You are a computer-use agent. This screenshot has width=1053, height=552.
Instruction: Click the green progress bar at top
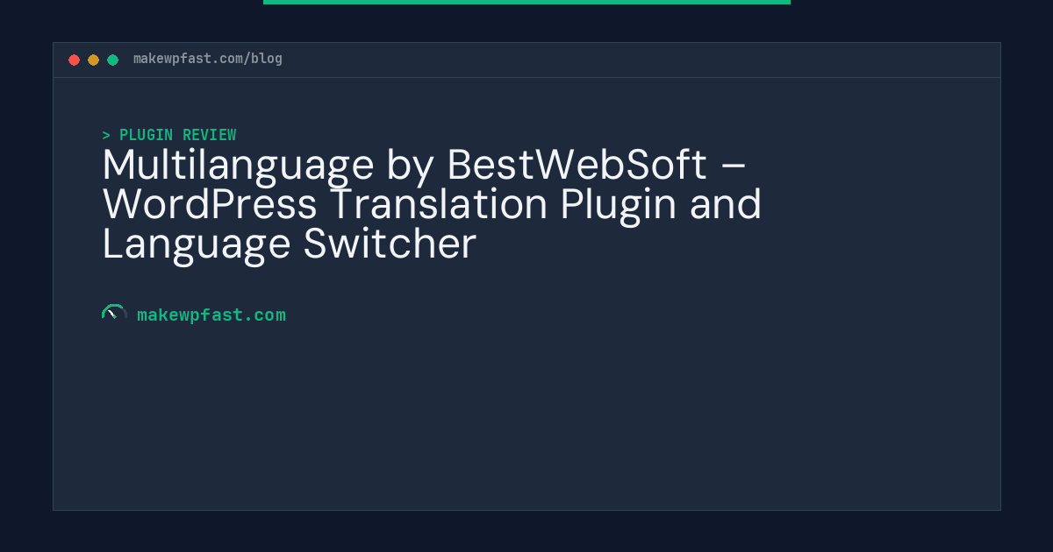tap(526, 2)
